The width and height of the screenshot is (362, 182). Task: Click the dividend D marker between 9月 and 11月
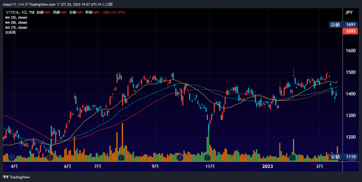pos(180,158)
